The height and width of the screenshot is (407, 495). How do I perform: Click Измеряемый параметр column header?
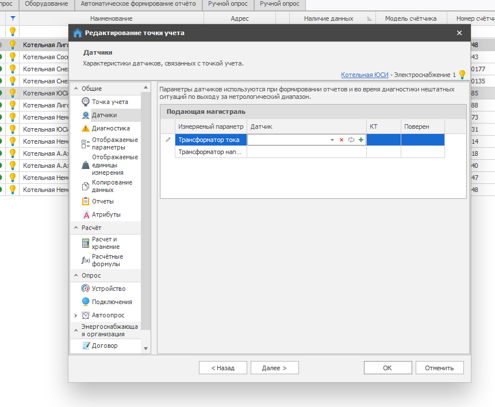pyautogui.click(x=211, y=126)
